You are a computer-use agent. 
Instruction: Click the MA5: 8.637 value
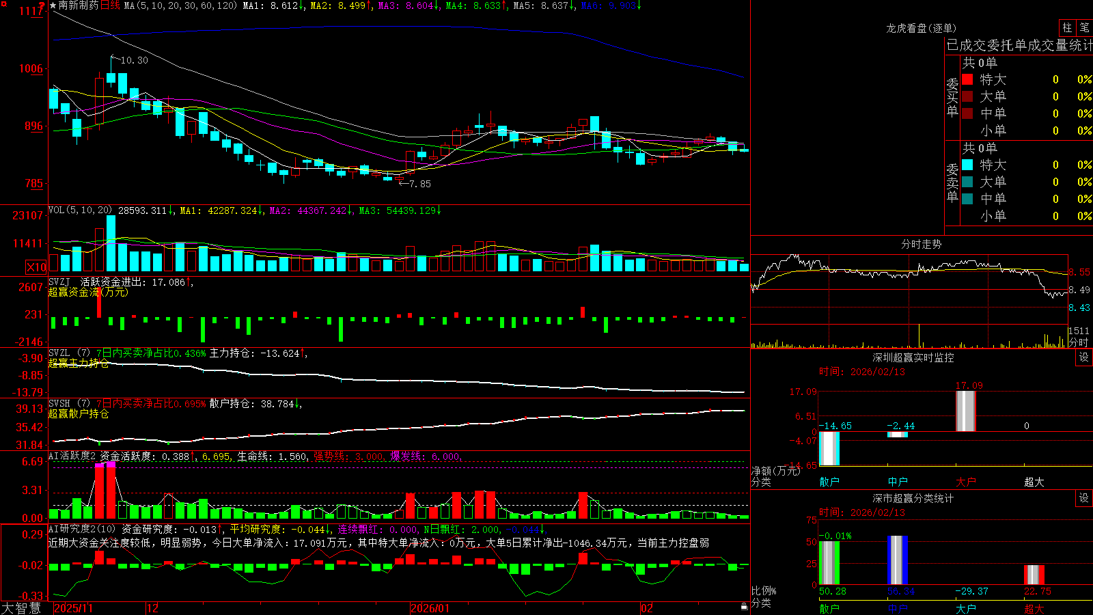click(544, 5)
